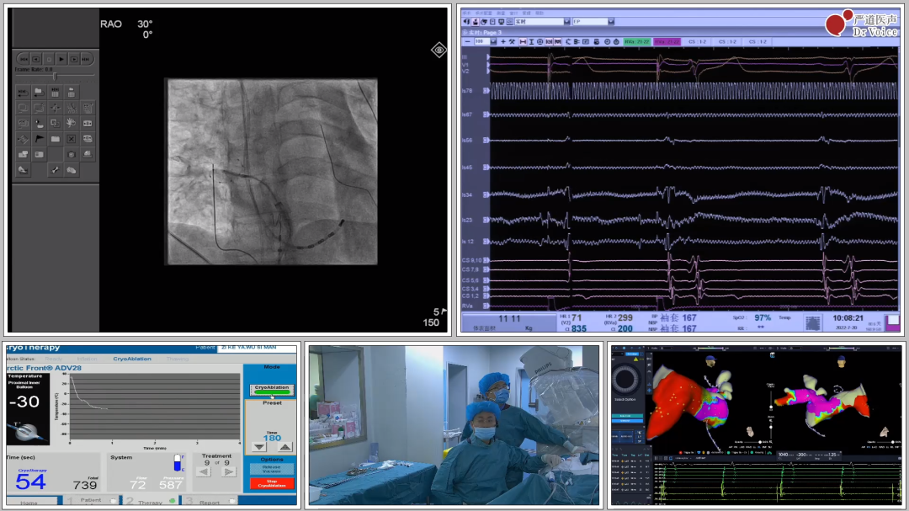
Task: Click the play button in fluoroscopy playback
Action: pyautogui.click(x=61, y=59)
